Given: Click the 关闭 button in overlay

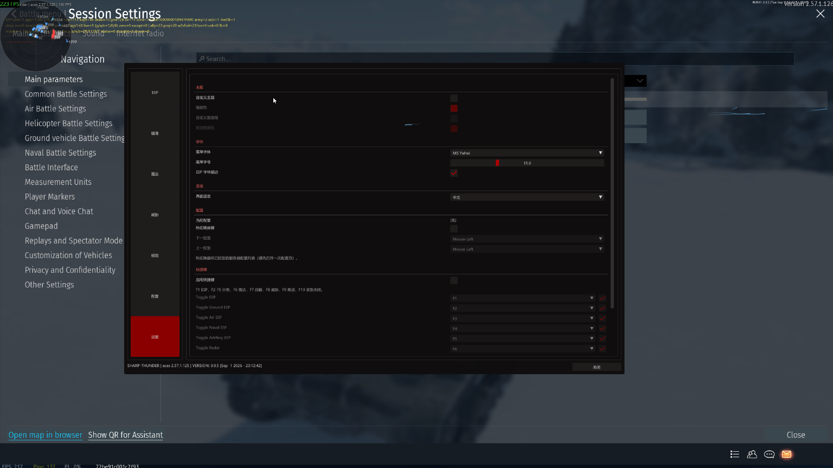Looking at the screenshot, I should pos(597,367).
